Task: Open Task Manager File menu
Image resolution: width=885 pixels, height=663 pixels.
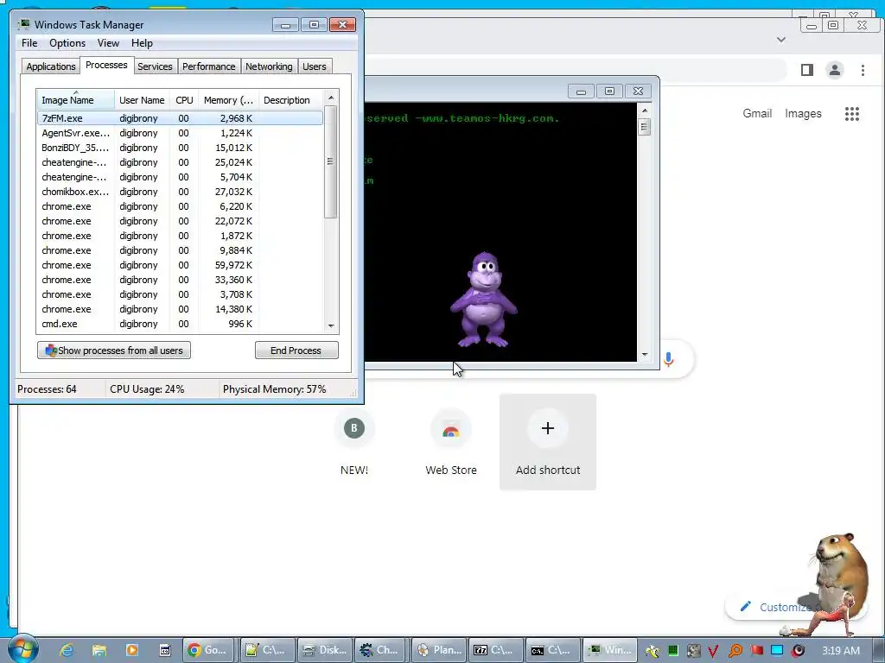Action: (x=29, y=43)
